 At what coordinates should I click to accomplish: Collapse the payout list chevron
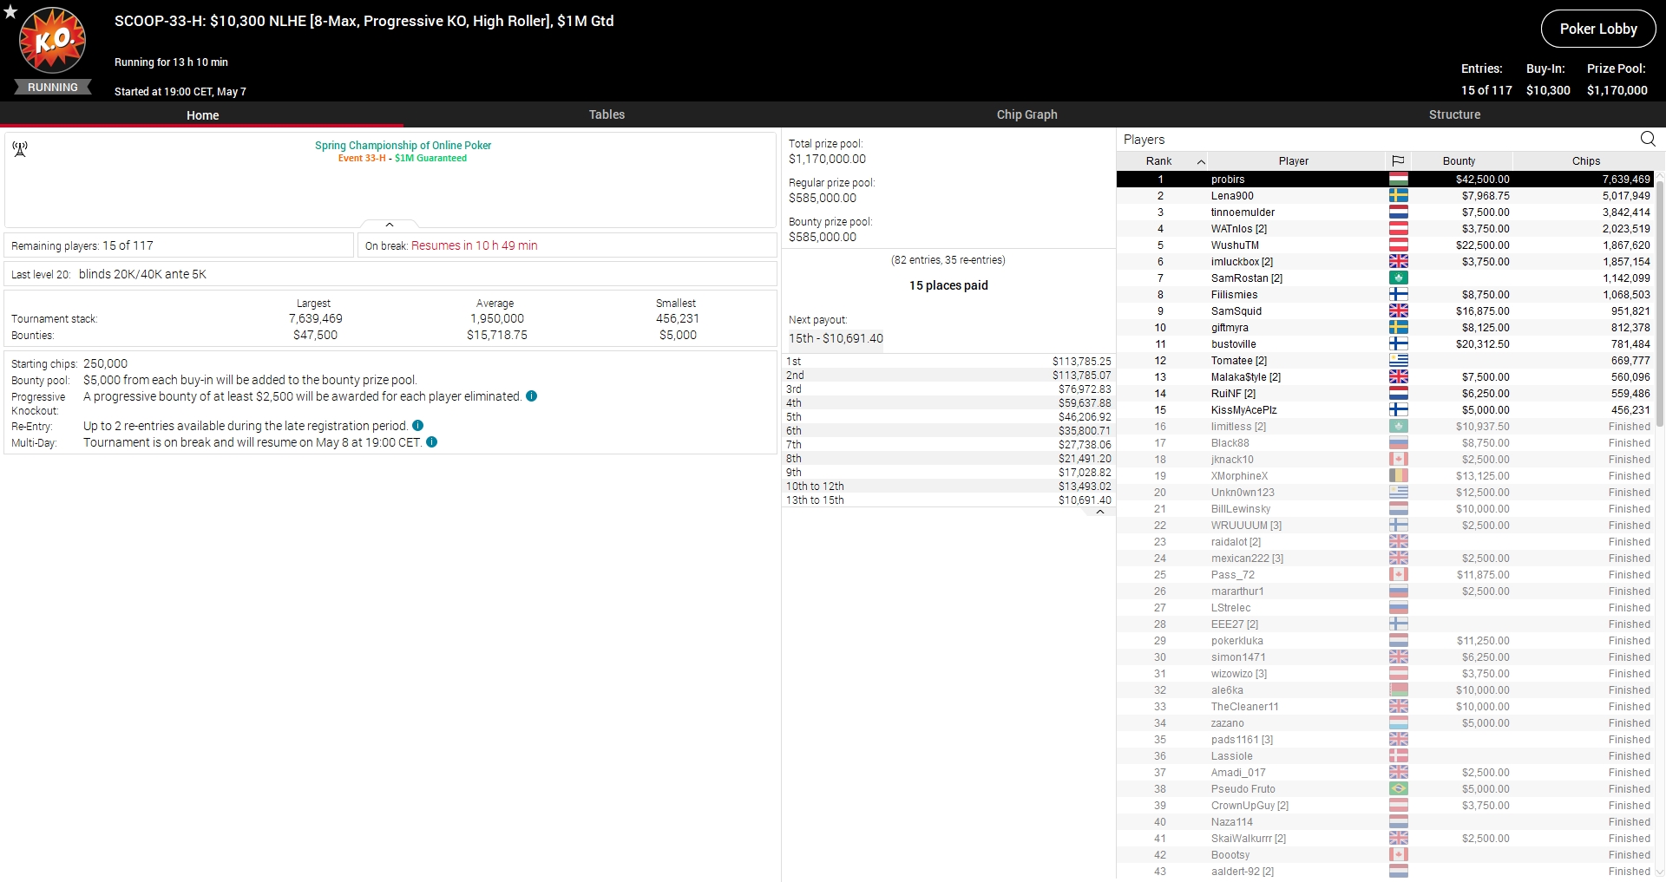tap(1100, 512)
